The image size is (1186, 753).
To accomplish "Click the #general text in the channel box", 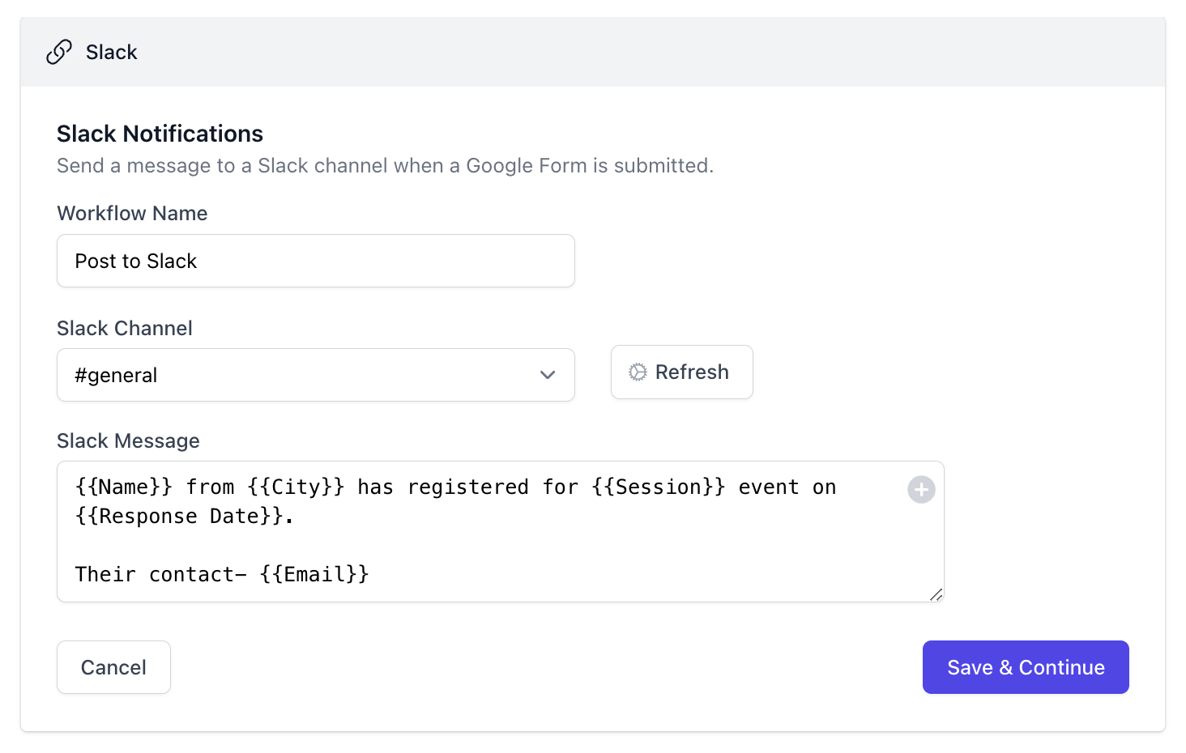I will pos(116,375).
